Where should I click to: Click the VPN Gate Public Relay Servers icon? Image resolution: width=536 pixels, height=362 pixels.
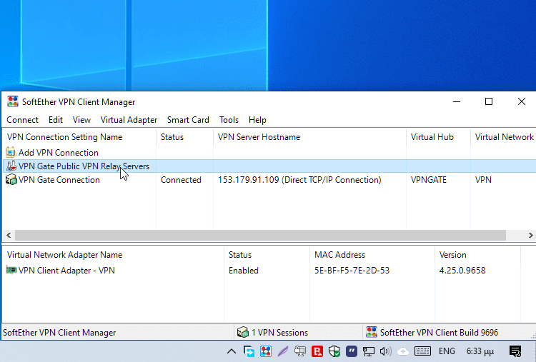[x=11, y=166]
